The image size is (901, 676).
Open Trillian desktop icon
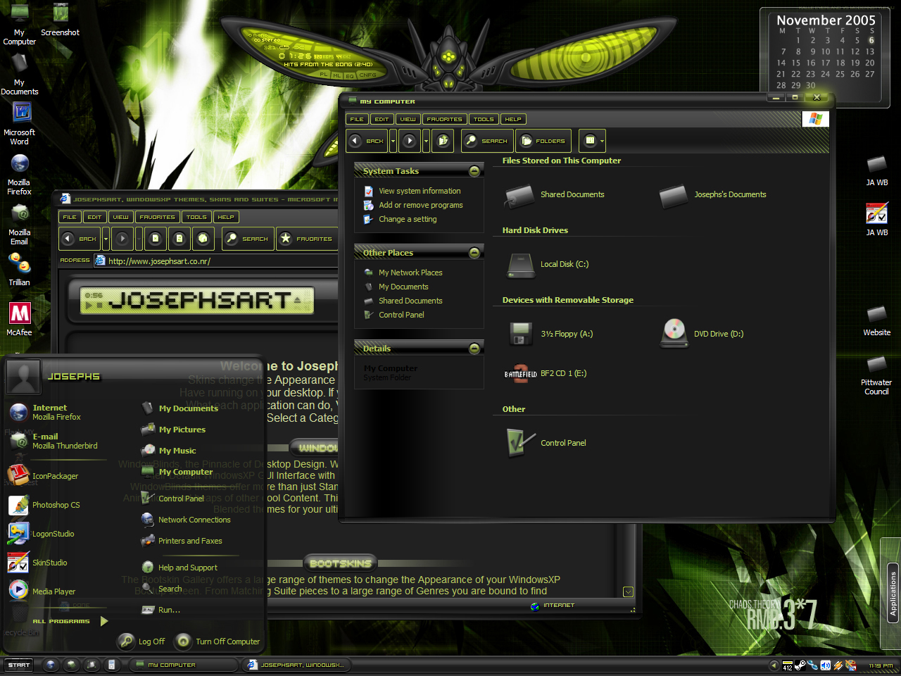point(20,270)
